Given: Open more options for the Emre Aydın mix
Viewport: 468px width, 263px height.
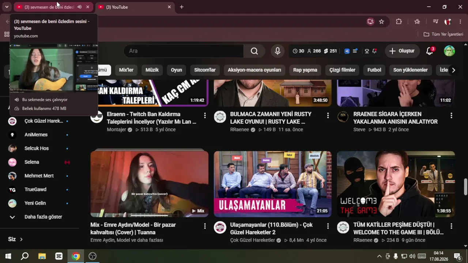Looking at the screenshot, I should point(205,226).
